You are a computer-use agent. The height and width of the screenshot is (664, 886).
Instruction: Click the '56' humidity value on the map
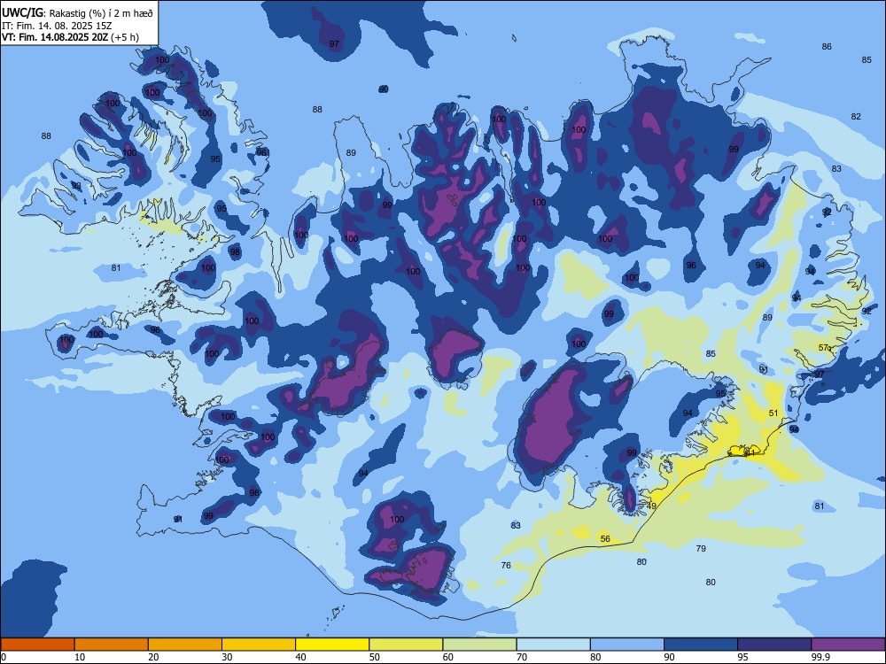pyautogui.click(x=605, y=538)
